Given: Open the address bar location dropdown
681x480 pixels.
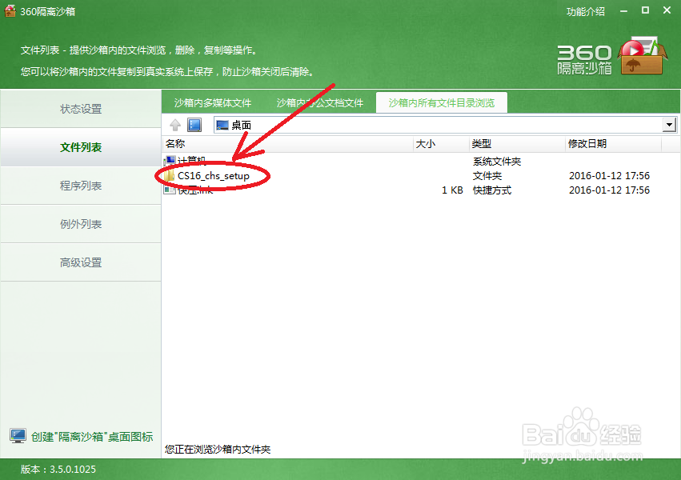Looking at the screenshot, I should pos(669,124).
